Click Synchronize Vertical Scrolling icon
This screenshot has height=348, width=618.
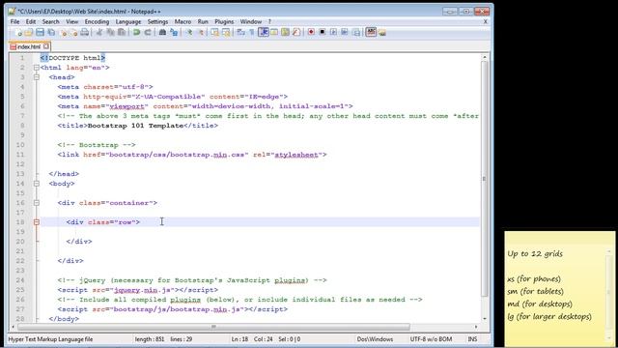pyautogui.click(x=214, y=32)
